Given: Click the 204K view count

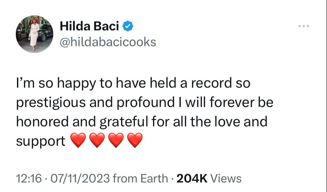Looking at the screenshot, I should 192,179.
